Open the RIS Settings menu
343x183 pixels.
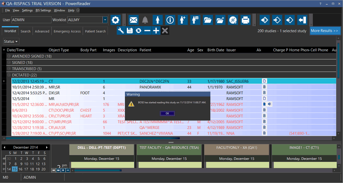coord(43,10)
